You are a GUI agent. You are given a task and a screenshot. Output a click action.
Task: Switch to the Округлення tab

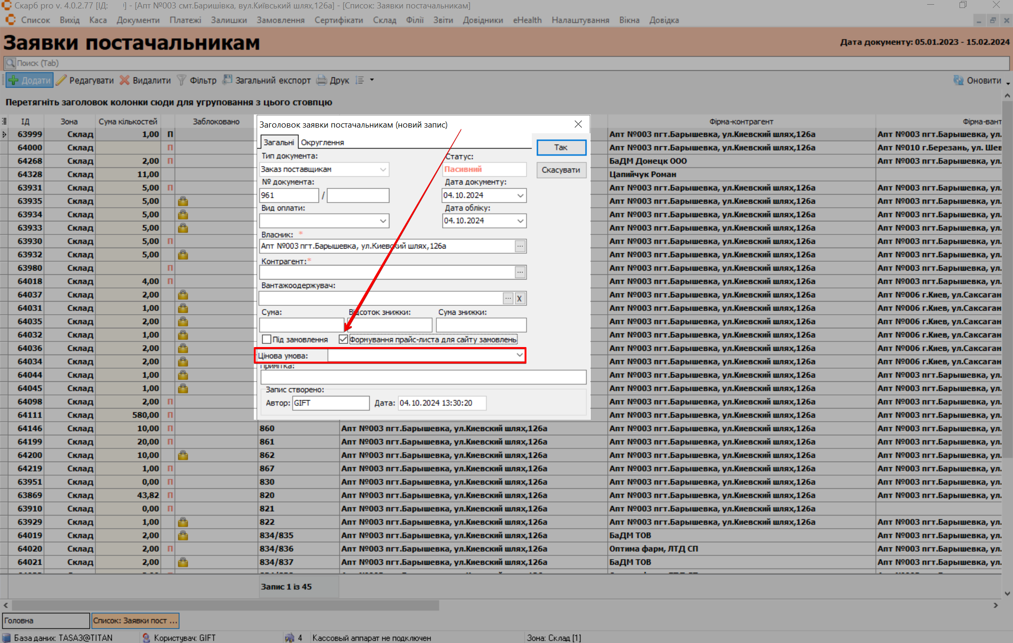pyautogui.click(x=322, y=142)
